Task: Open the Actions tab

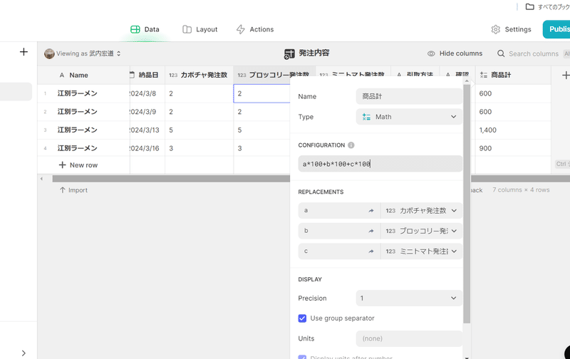Action: click(x=255, y=29)
